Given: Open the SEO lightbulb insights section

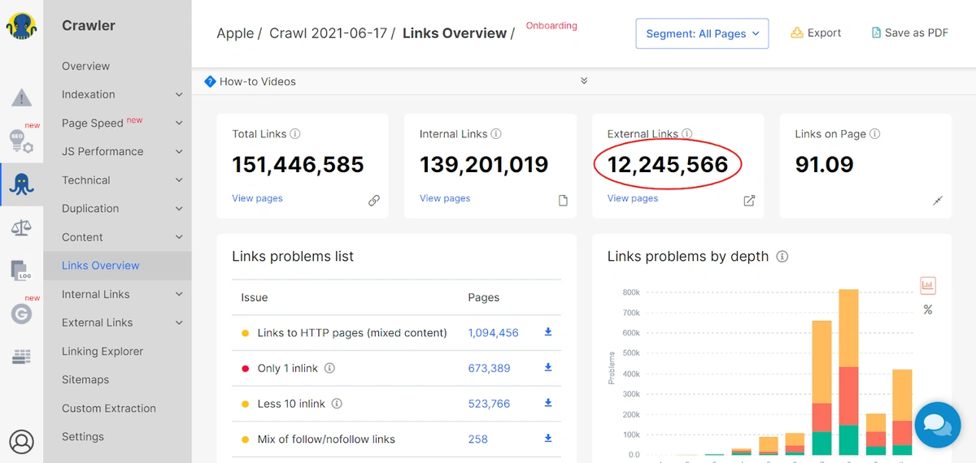Looking at the screenshot, I should 21,141.
